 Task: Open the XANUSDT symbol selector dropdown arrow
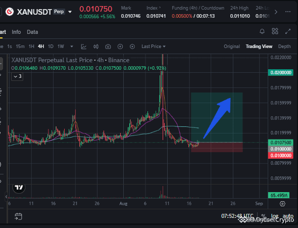click(x=70, y=12)
